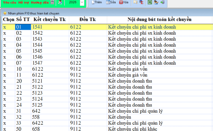213x131 pixels.
Task: Click the exit door icon
Action: click(162, 2)
